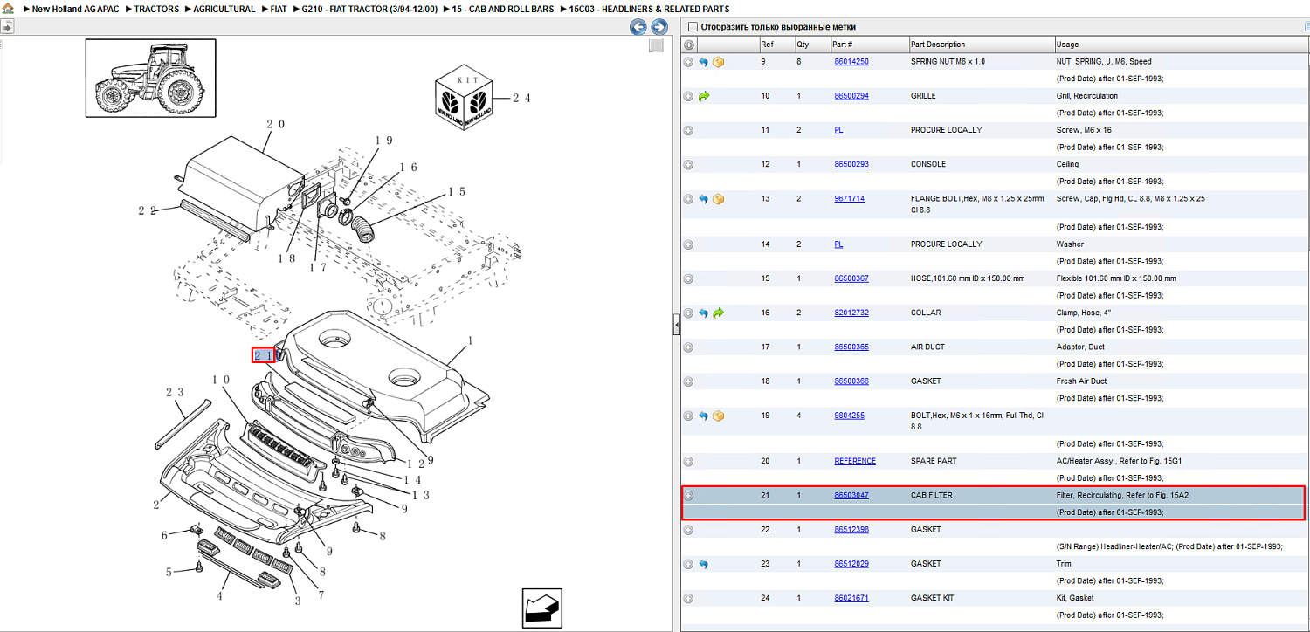The width and height of the screenshot is (1310, 632).
Task: Go to the previous figure with back arrow
Action: [x=638, y=27]
